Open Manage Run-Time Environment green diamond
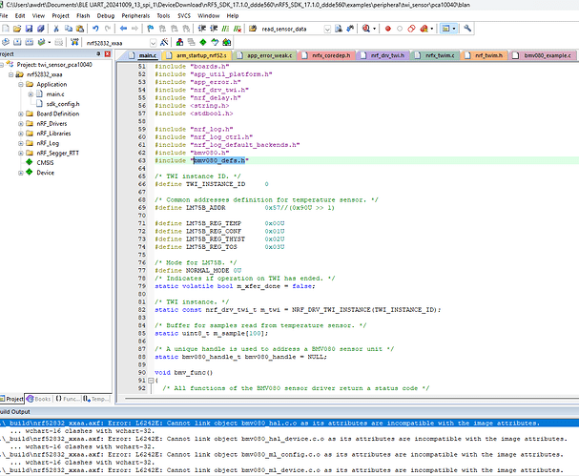Screen dimensions: 579x476 (x=203, y=42)
